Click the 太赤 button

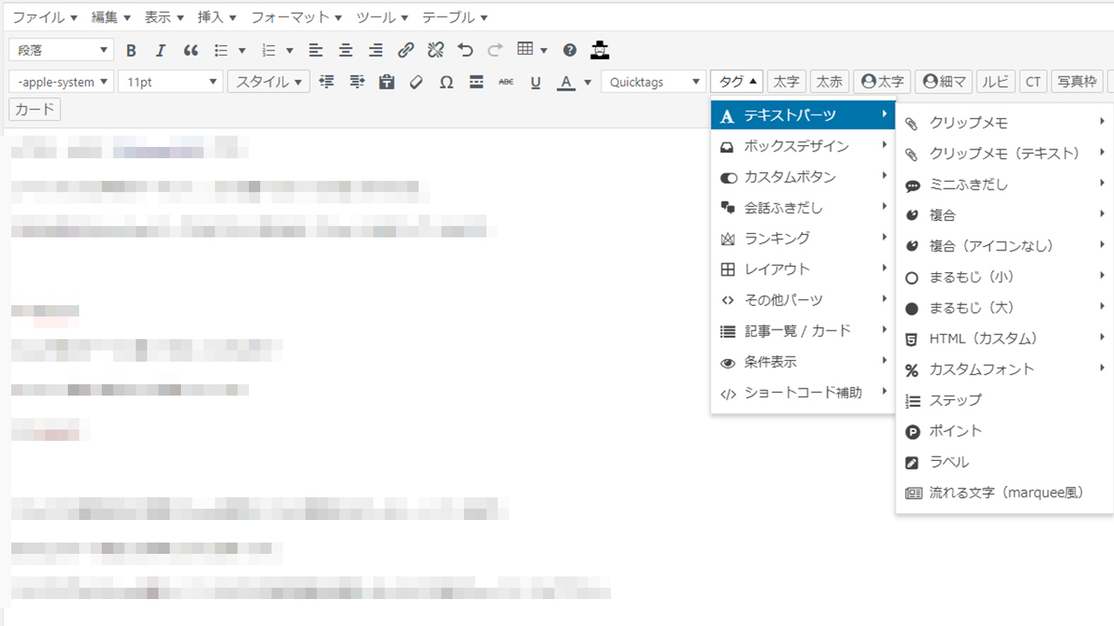(829, 82)
